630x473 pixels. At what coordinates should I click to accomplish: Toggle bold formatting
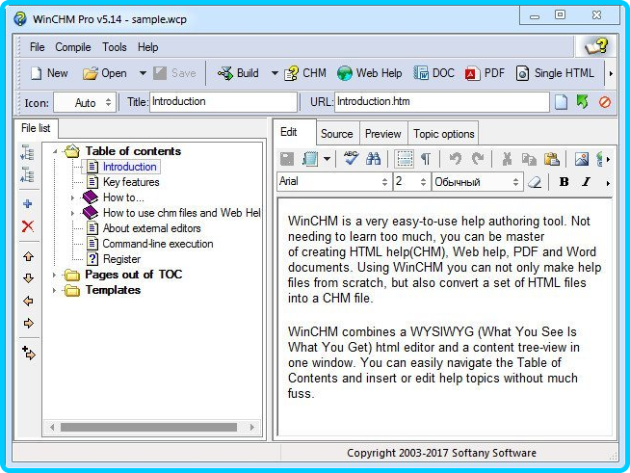tap(564, 182)
